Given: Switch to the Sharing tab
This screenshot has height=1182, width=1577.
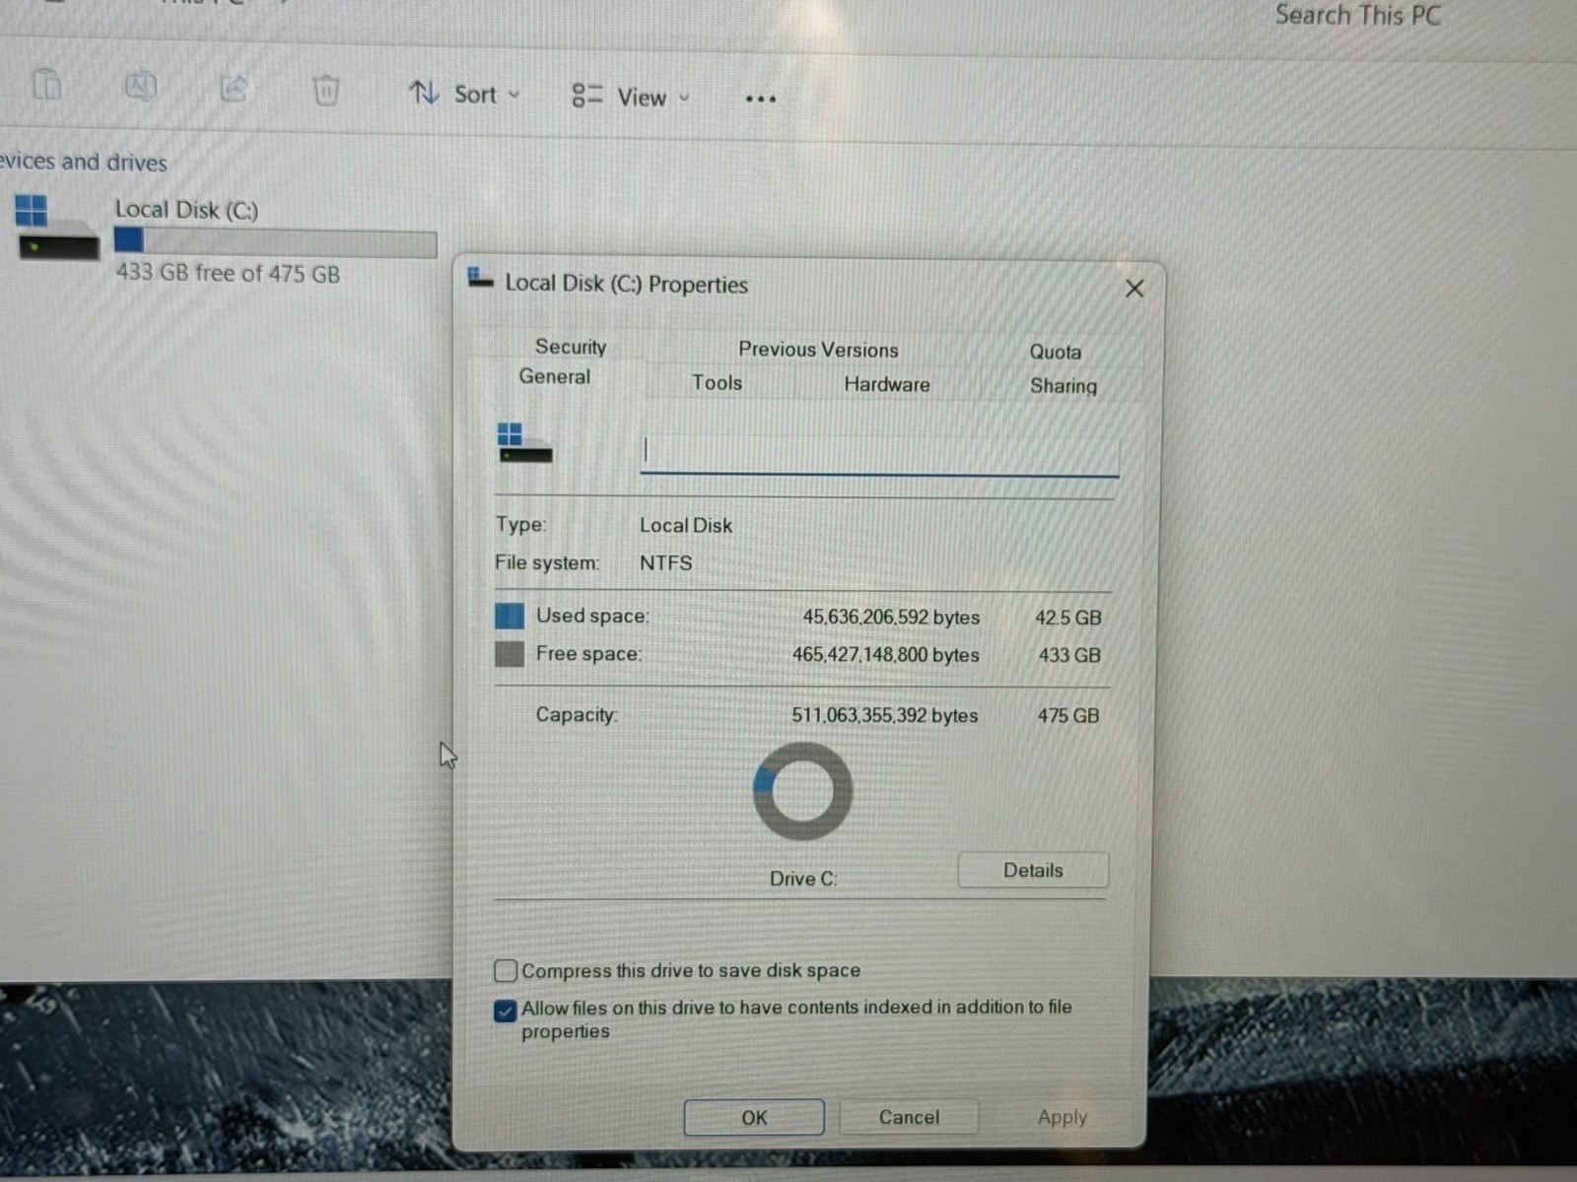Looking at the screenshot, I should pos(1063,385).
